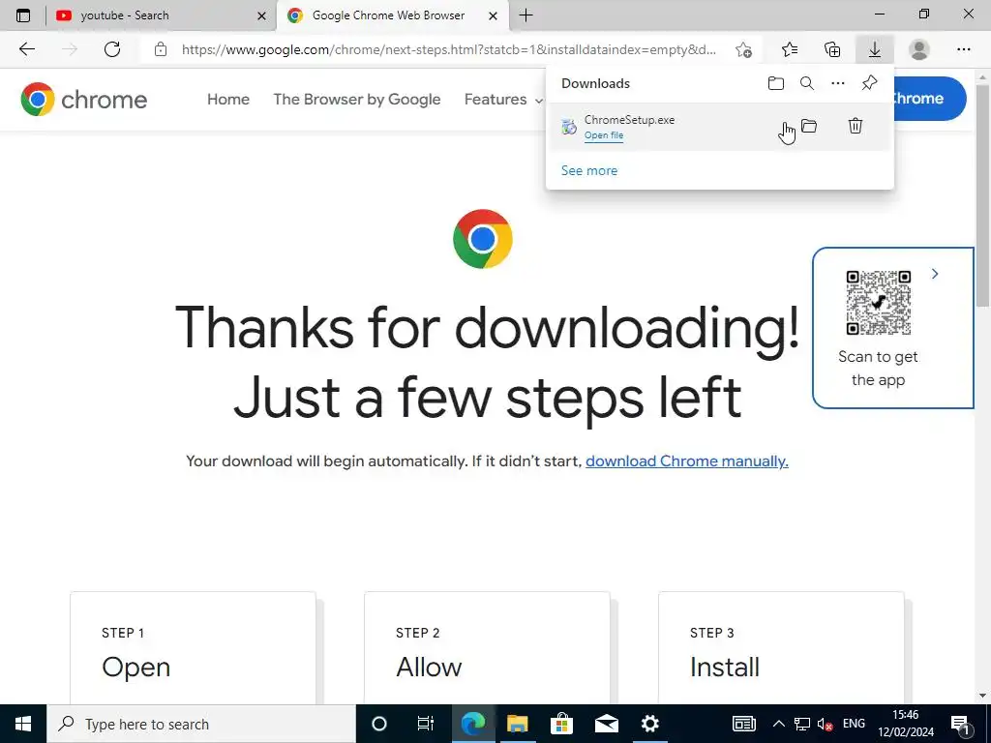This screenshot has height=743, width=991.
Task: Open a new tab with plus button
Action: pyautogui.click(x=526, y=15)
